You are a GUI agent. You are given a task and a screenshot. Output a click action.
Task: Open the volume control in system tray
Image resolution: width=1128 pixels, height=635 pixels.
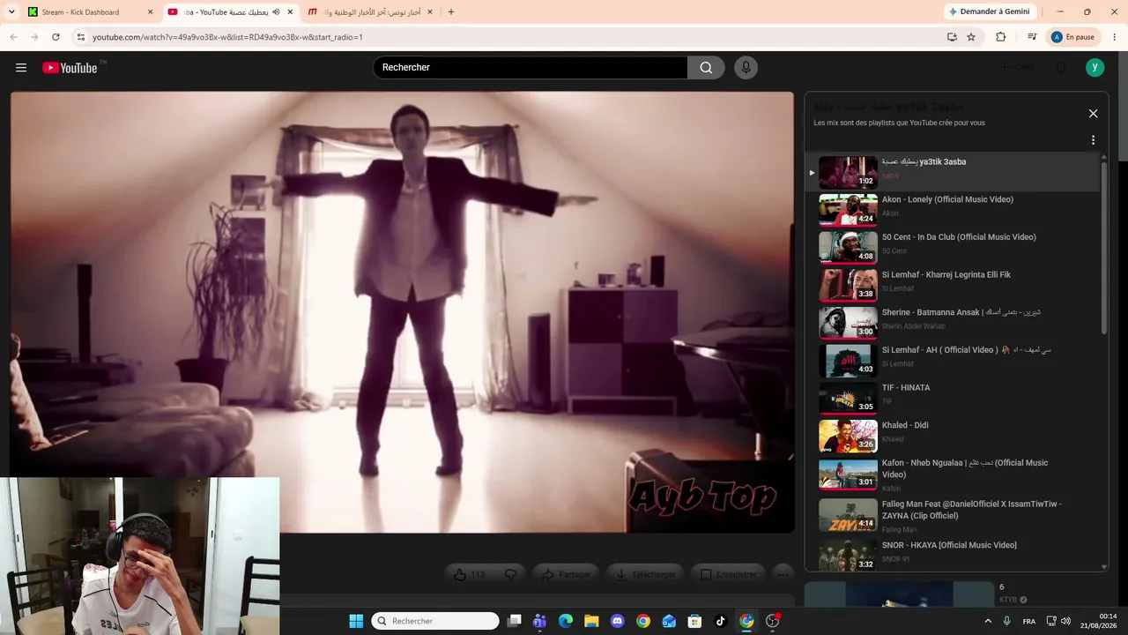click(x=1065, y=621)
